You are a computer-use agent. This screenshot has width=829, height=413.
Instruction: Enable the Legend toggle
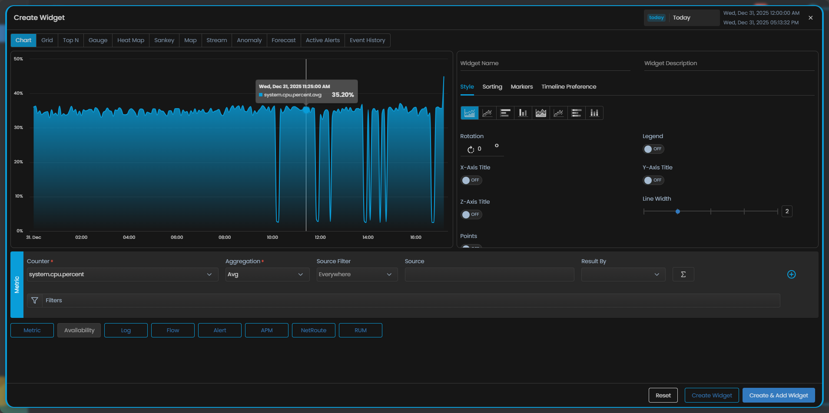tap(653, 149)
